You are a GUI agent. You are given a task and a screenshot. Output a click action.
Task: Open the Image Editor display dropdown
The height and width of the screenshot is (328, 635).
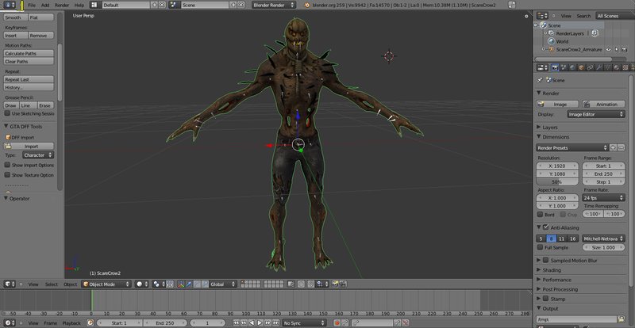(596, 114)
